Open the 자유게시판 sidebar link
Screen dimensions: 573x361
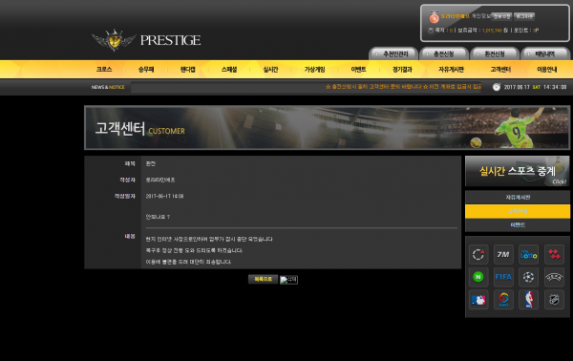click(x=518, y=198)
